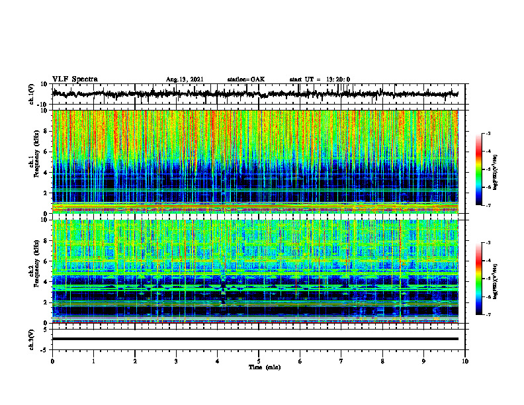The height and width of the screenshot is (405, 524).
Task: Click the "3" tick on the time axis
Action: (x=176, y=361)
